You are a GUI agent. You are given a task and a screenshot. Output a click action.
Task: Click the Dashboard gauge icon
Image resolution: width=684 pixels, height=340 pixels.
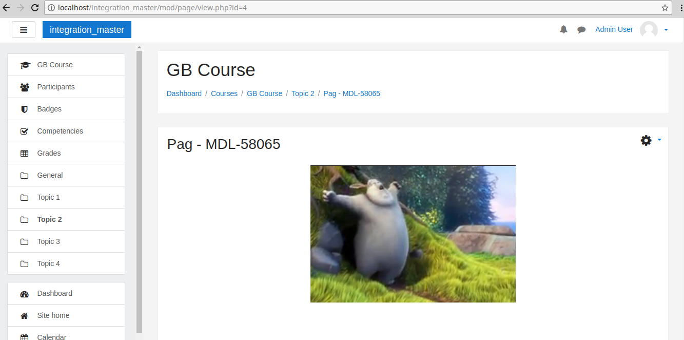click(x=24, y=294)
